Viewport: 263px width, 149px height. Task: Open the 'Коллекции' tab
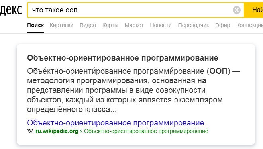click(250, 25)
